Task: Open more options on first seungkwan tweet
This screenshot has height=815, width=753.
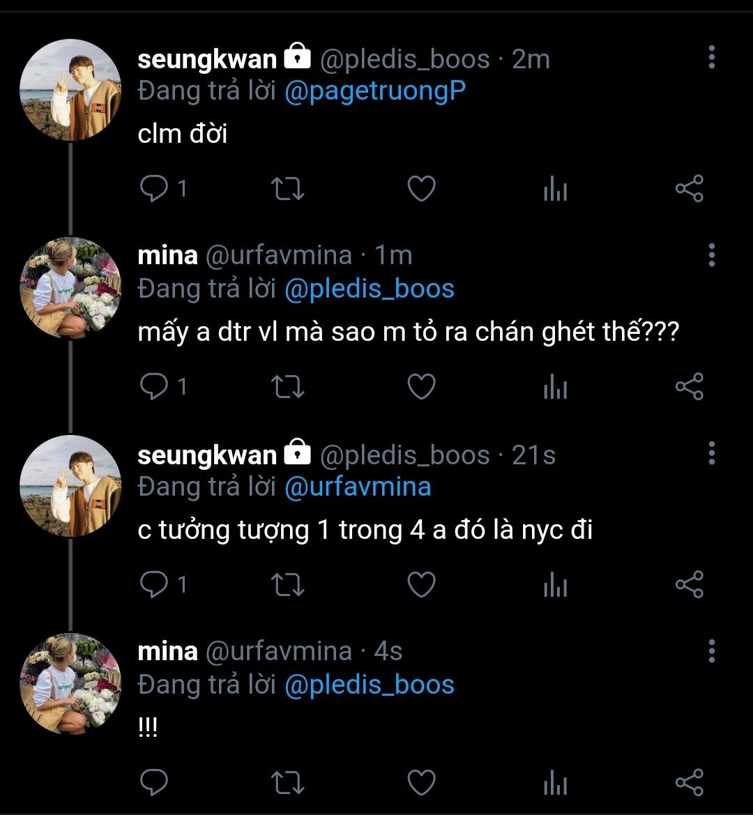Action: (711, 57)
